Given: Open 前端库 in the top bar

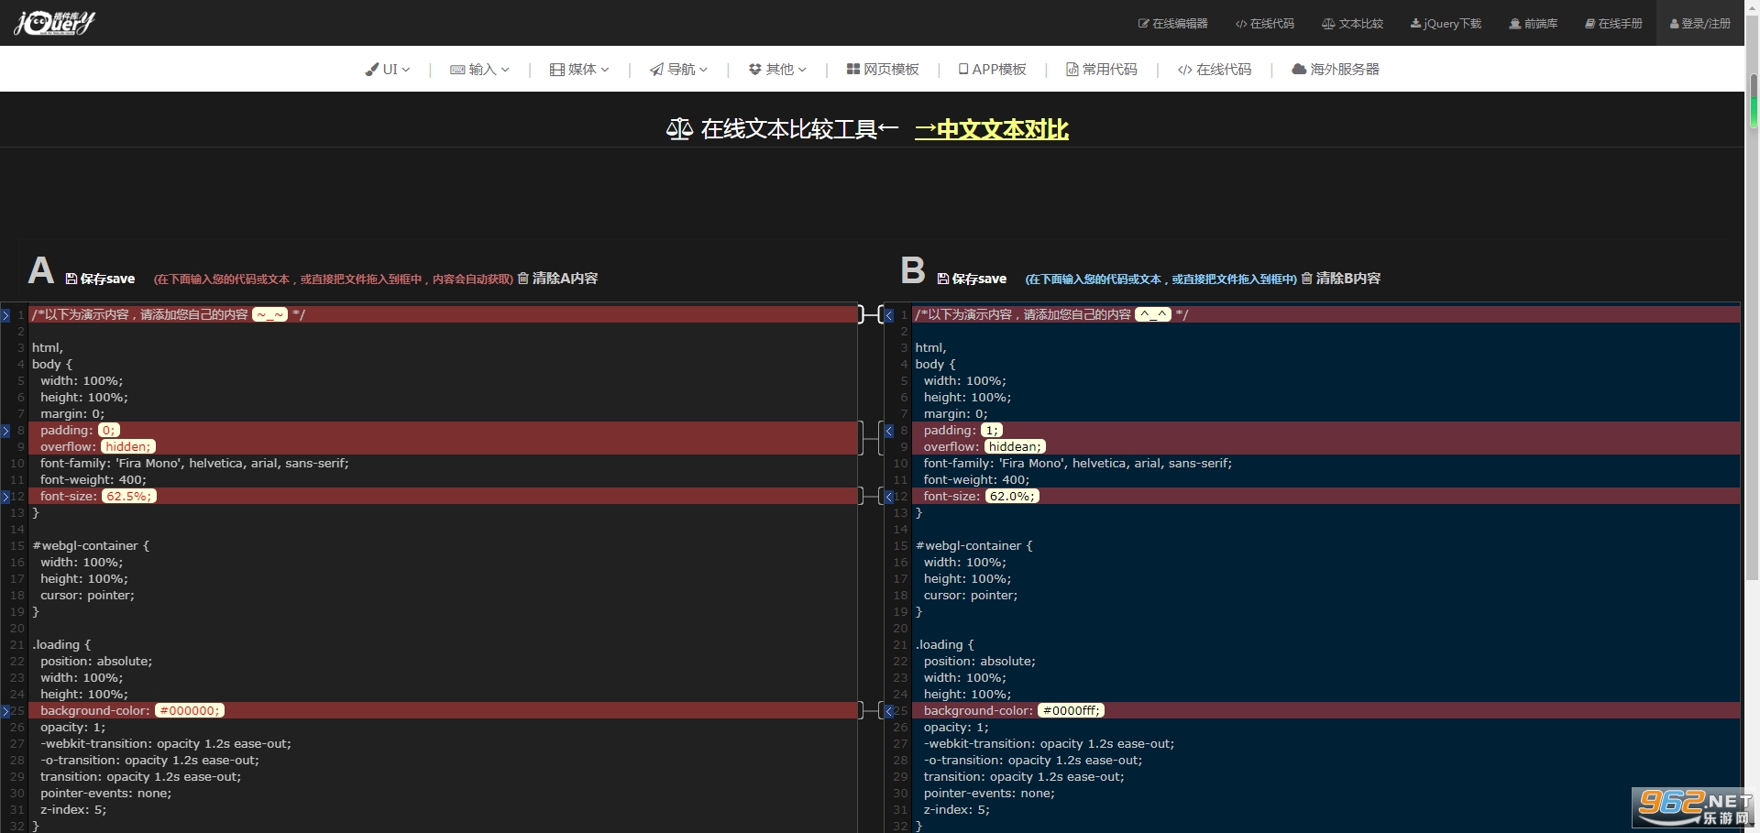Looking at the screenshot, I should tap(1533, 24).
